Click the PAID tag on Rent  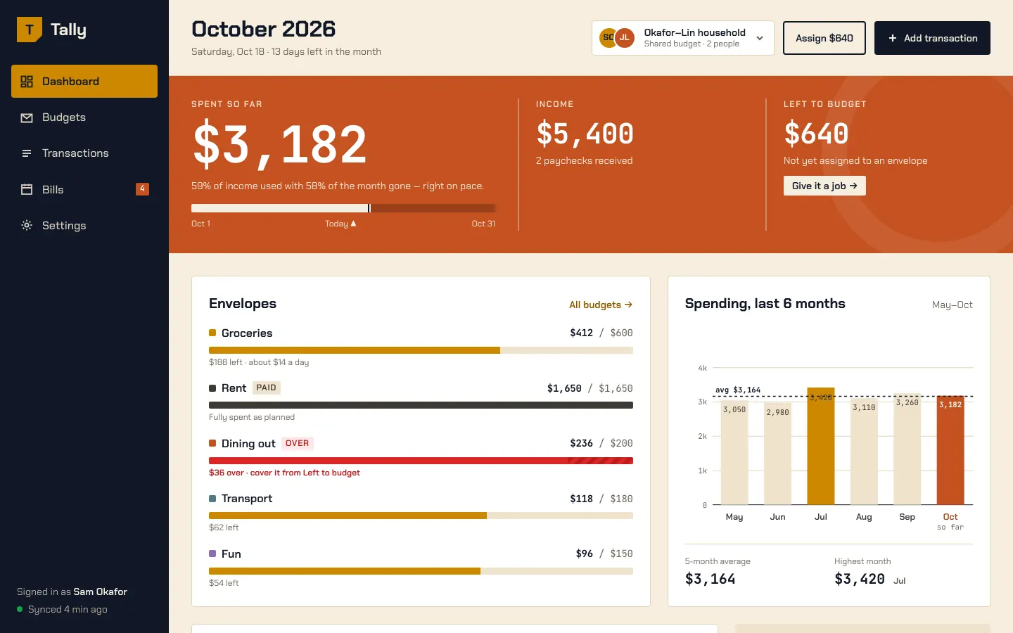pyautogui.click(x=266, y=388)
